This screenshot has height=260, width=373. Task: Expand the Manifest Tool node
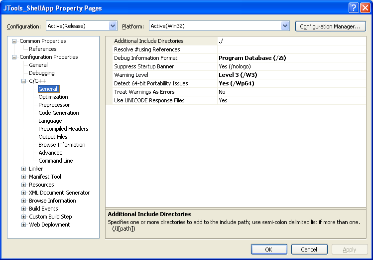coord(23,177)
